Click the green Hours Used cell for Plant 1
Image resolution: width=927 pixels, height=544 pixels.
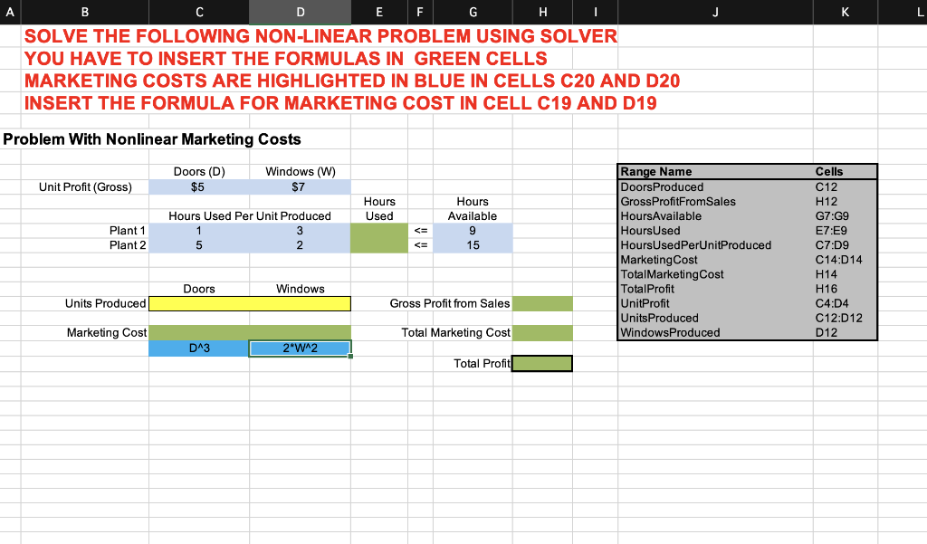[379, 230]
